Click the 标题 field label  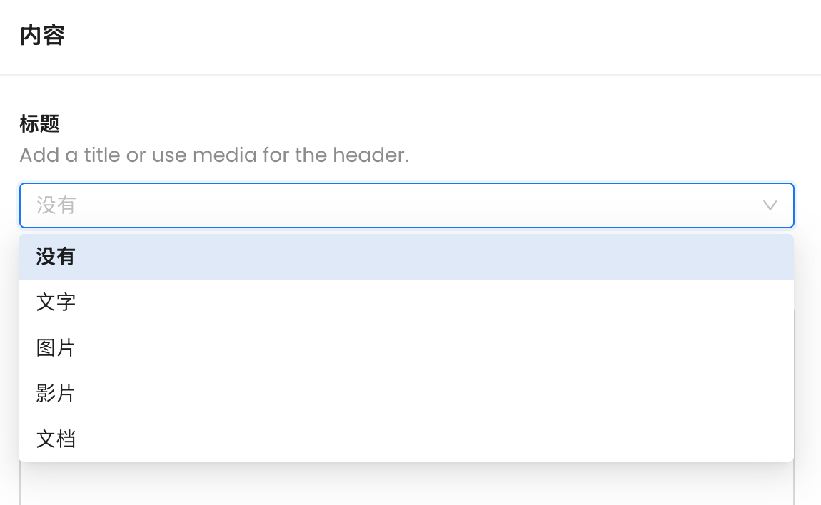click(39, 124)
